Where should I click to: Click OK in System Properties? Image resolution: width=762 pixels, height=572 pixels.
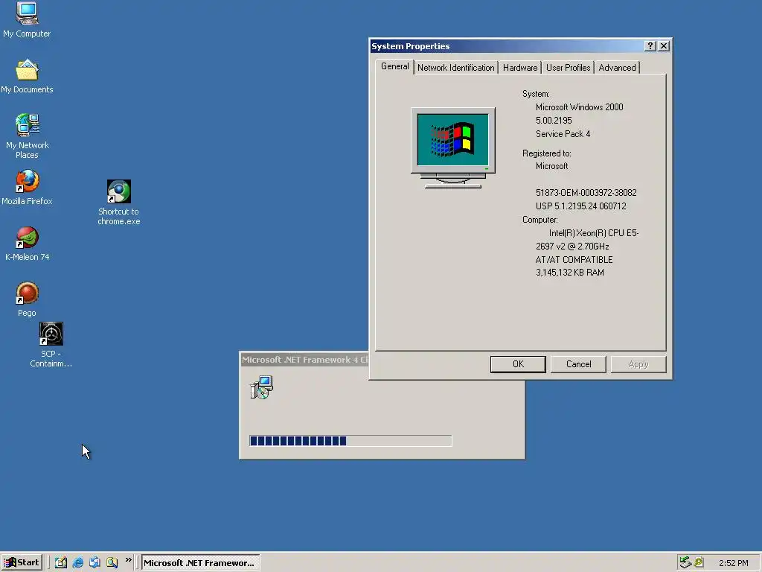518,364
